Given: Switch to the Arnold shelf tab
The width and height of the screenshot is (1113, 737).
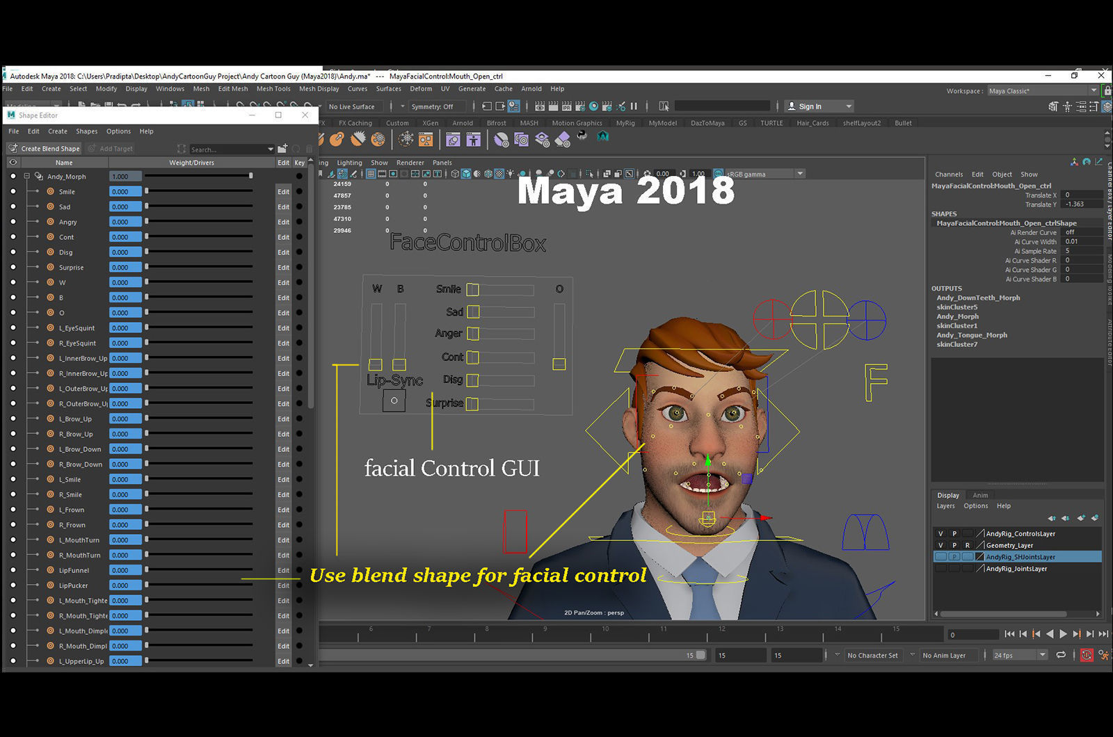Looking at the screenshot, I should [463, 123].
